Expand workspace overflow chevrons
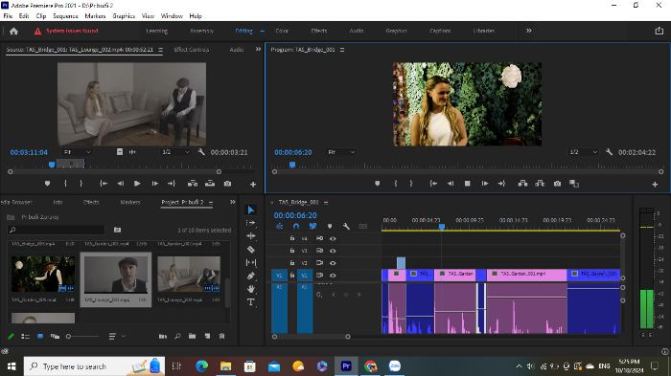Screen dimensions: 671x376 529,31
